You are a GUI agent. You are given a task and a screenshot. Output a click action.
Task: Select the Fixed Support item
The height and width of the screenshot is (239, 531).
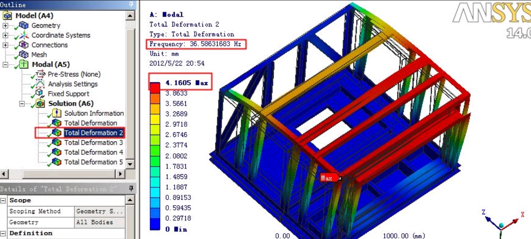pyautogui.click(x=69, y=94)
